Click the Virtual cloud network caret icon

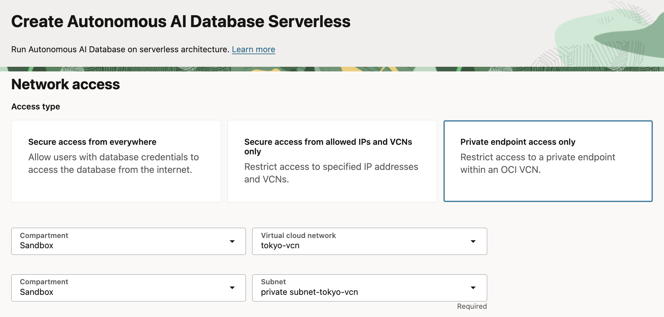pos(474,241)
